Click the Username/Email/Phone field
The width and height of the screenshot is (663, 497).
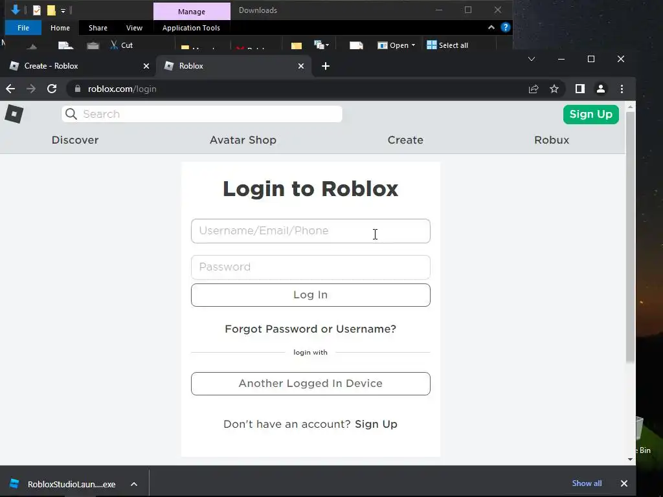point(310,231)
